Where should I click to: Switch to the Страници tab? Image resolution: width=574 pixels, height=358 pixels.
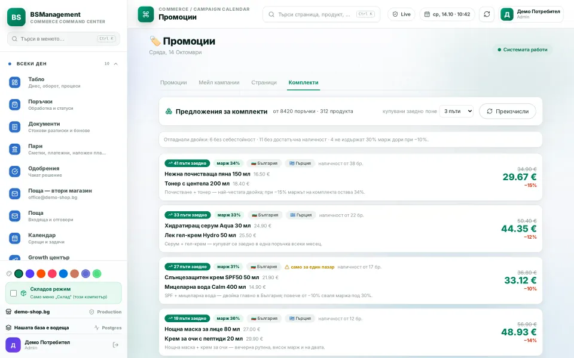point(264,82)
